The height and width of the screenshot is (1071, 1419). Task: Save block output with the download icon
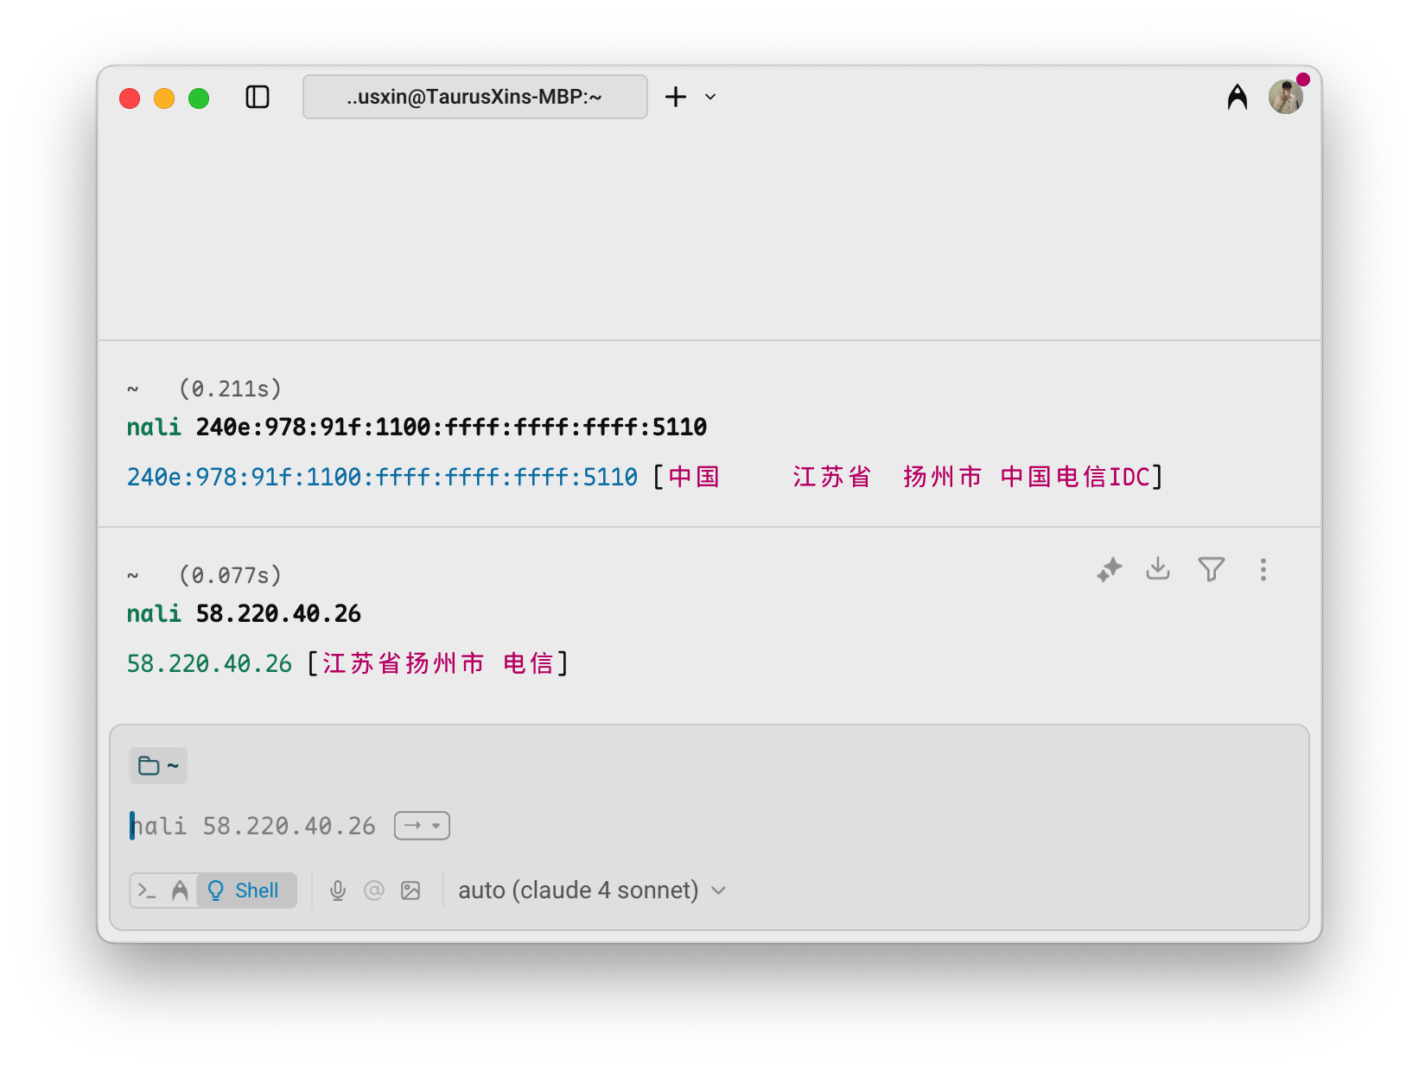tap(1158, 569)
